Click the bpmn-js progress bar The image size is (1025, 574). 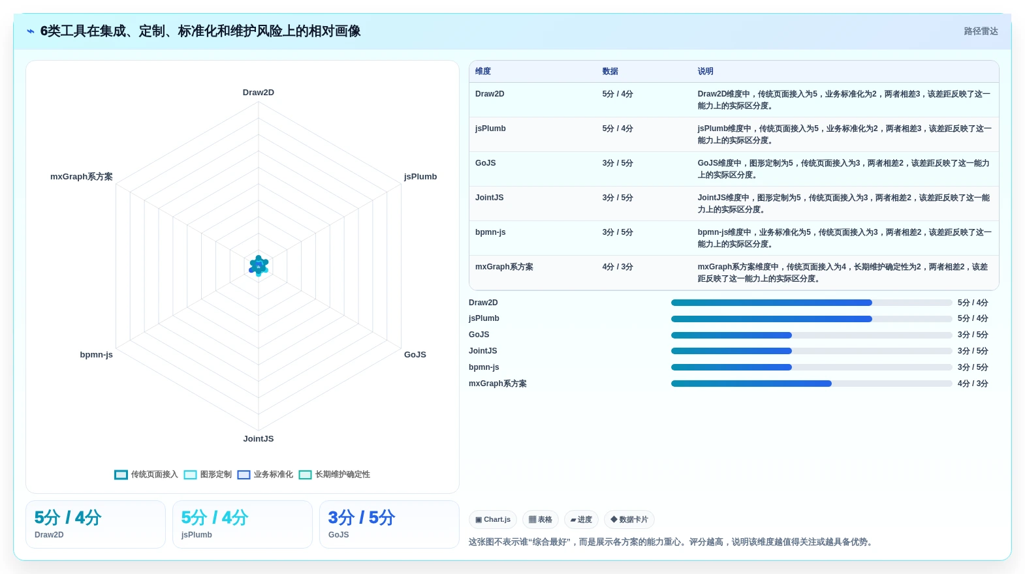(x=812, y=367)
